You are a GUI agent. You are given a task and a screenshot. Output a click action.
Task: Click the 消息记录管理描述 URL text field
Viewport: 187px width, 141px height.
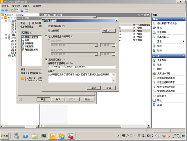tap(81, 67)
